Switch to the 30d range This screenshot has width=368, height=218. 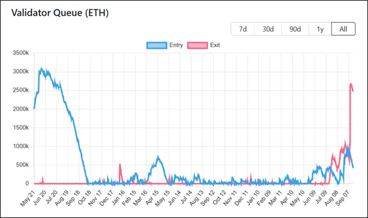268,29
